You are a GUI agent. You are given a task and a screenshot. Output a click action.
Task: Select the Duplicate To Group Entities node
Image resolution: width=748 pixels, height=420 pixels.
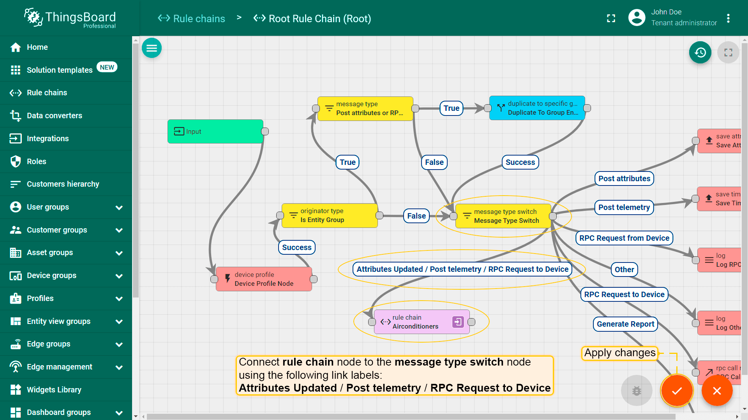[x=537, y=108]
